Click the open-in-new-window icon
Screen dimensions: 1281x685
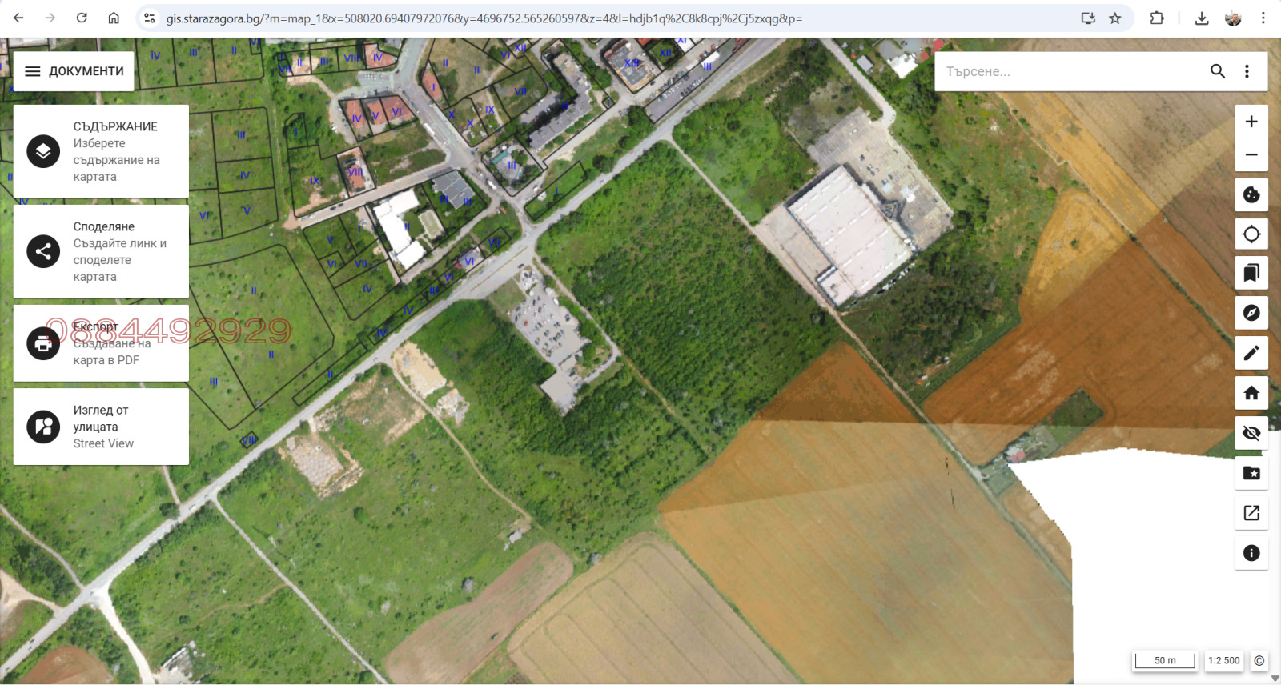[x=1251, y=513]
